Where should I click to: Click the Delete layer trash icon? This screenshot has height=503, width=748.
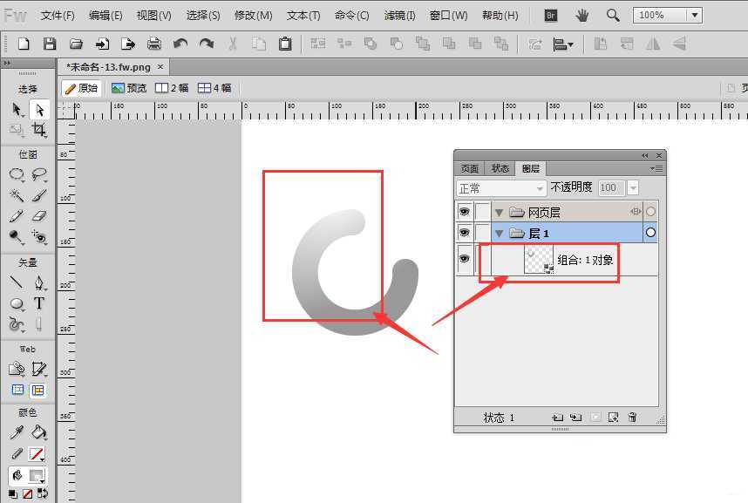(633, 418)
